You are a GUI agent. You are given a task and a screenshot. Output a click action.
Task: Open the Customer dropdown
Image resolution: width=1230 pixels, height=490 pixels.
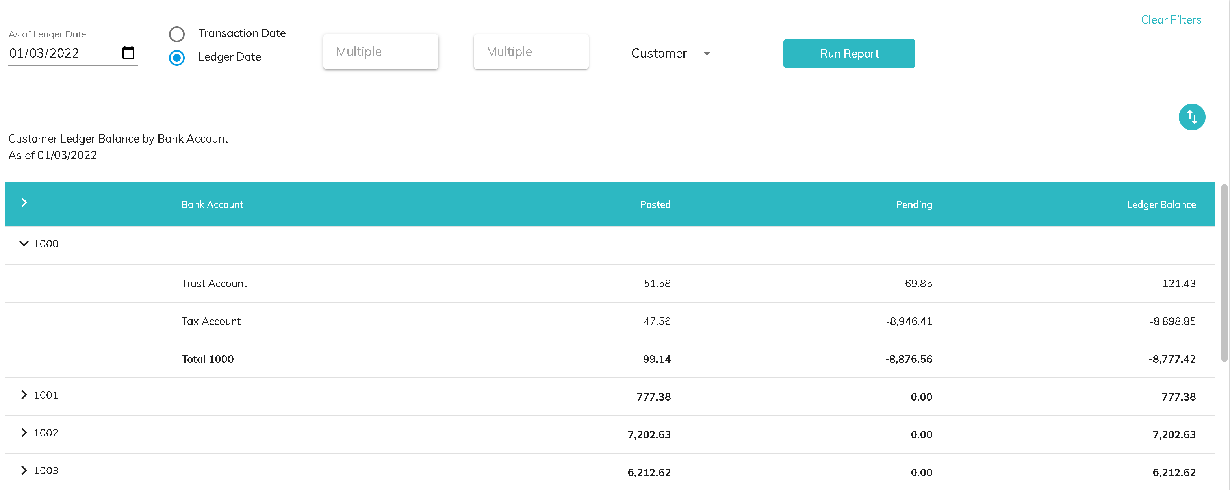(672, 53)
